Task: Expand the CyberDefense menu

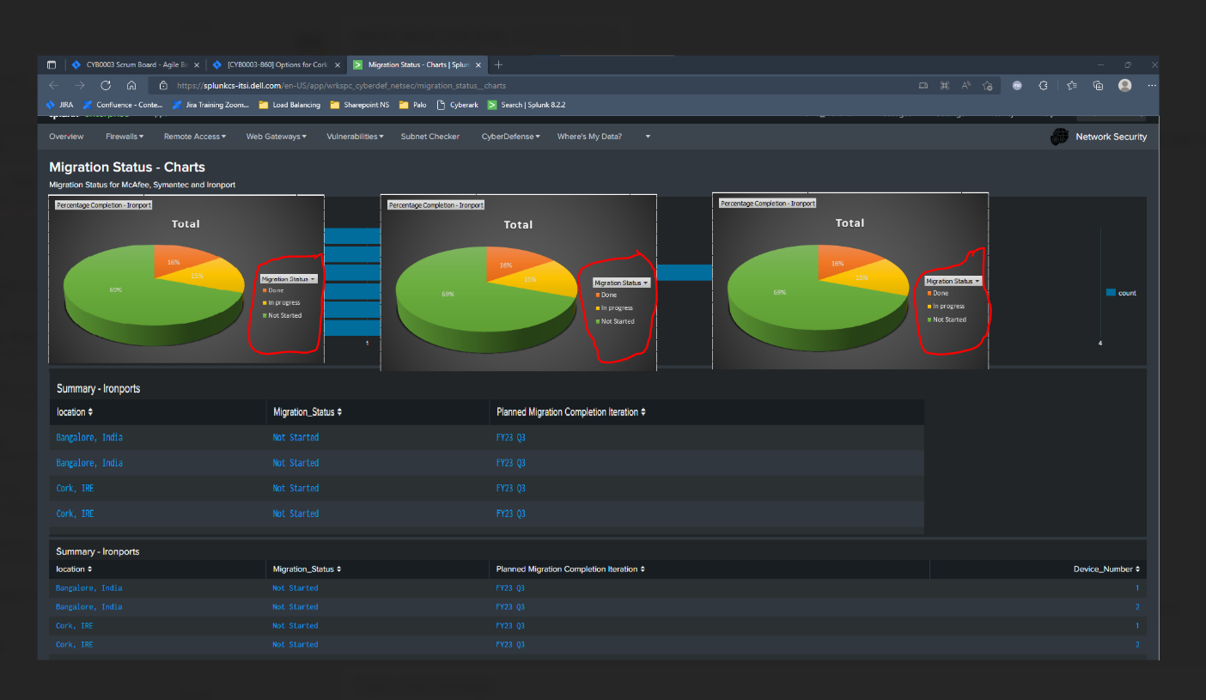Action: pyautogui.click(x=510, y=136)
